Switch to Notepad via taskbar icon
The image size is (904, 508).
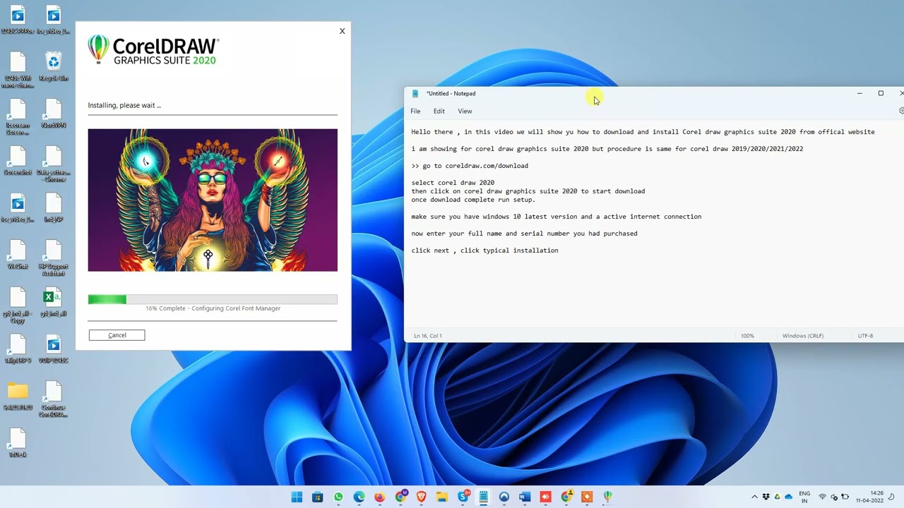pos(484,497)
